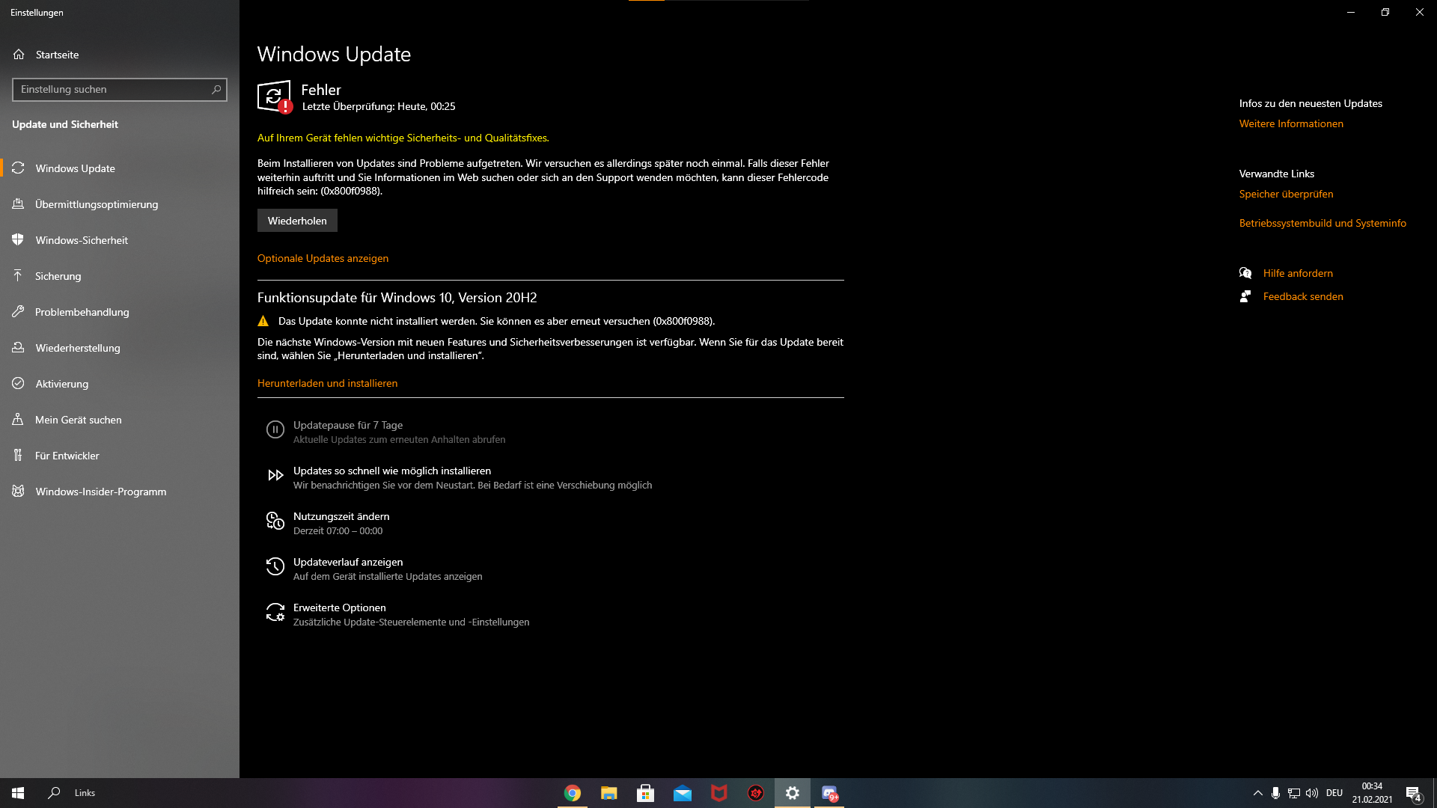Screen dimensions: 1437x808
Task: Select Windows Update in the sidebar
Action: click(120, 168)
